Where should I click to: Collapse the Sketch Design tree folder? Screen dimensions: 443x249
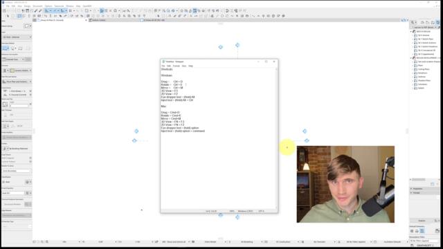pyautogui.click(x=411, y=32)
